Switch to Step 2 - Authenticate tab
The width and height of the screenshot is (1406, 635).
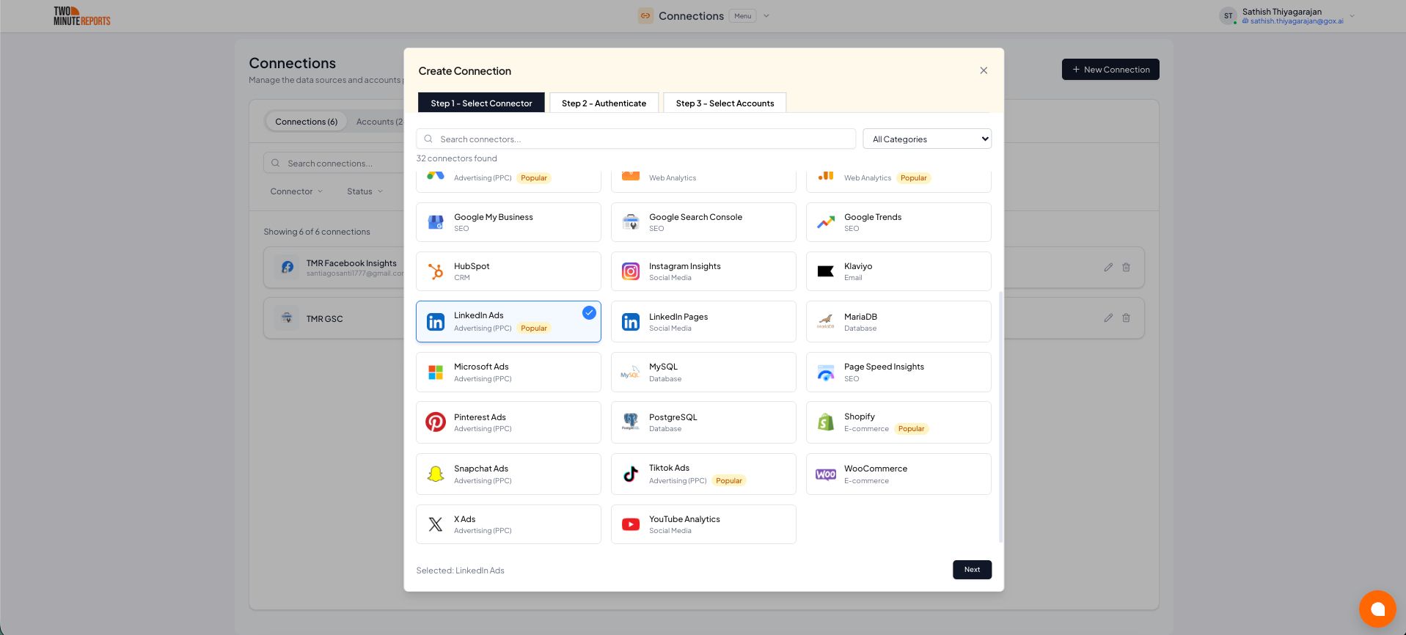tap(604, 103)
